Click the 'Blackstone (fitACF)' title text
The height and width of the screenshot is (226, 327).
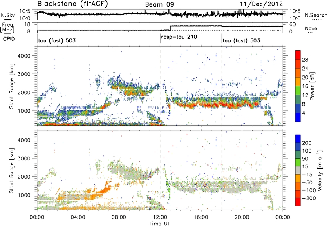[x=73, y=4]
